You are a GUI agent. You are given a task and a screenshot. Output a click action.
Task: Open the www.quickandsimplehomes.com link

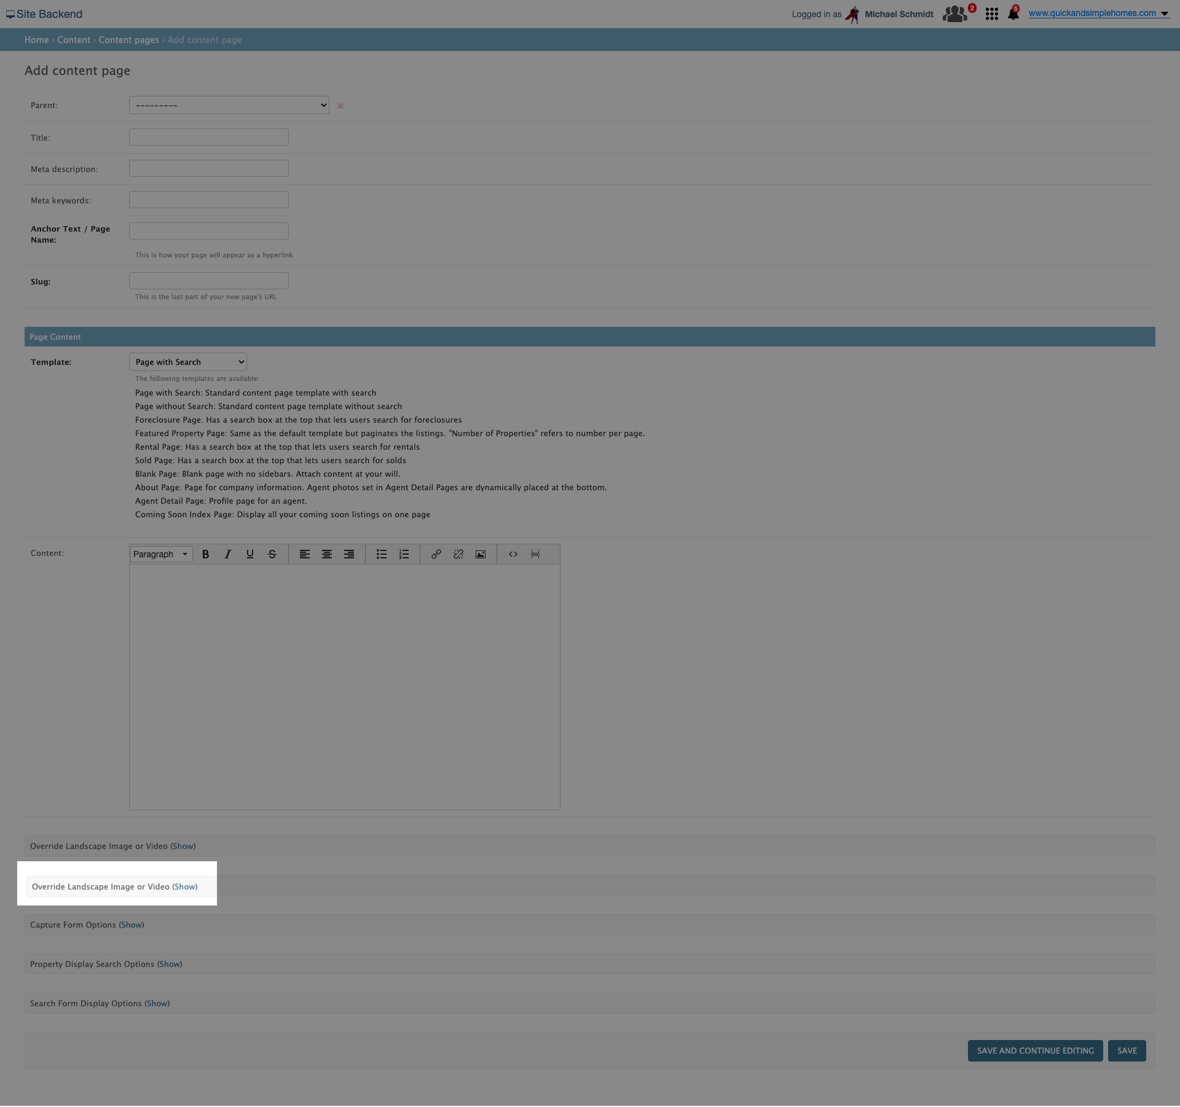tap(1092, 14)
